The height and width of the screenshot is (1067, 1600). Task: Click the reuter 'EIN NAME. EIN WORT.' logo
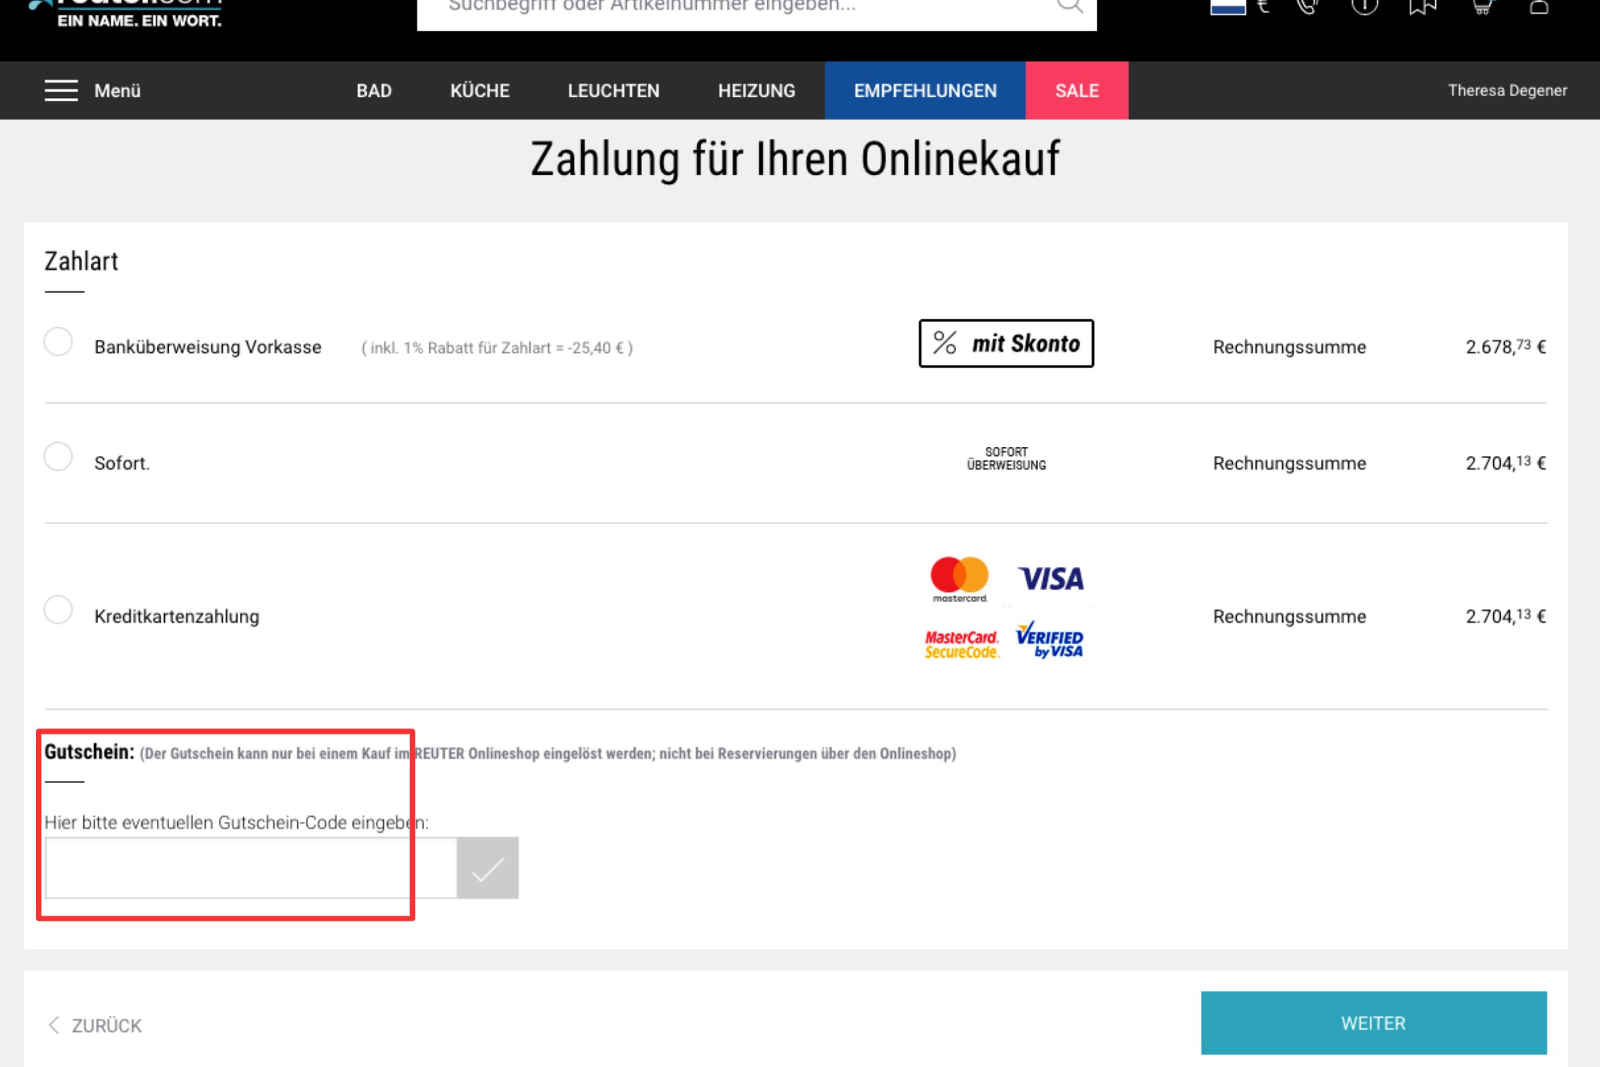click(x=126, y=13)
